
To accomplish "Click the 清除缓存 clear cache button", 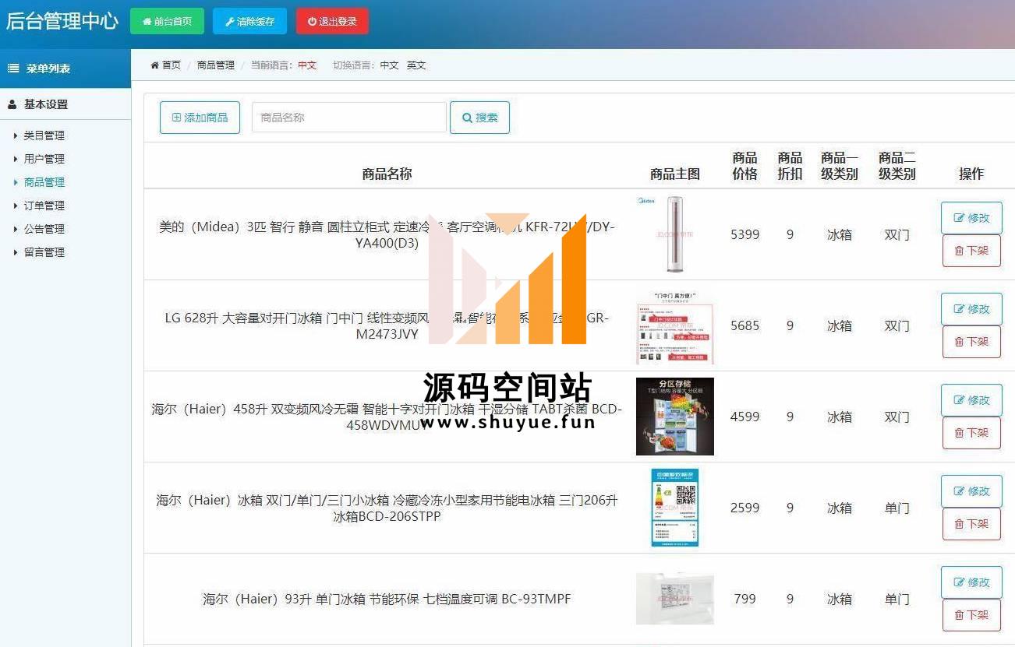I will pyautogui.click(x=249, y=21).
